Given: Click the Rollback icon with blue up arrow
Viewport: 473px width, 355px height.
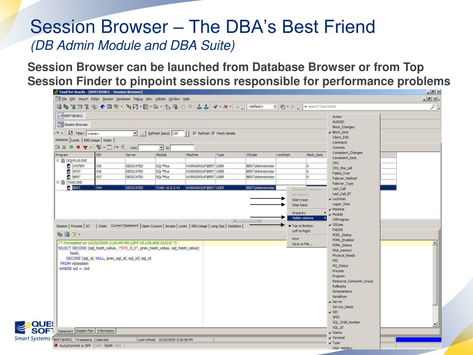Looking at the screenshot, I should click(206, 107).
